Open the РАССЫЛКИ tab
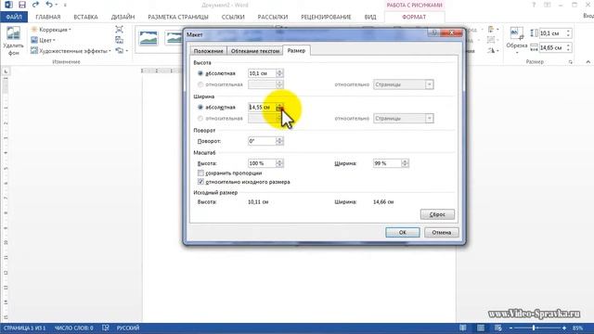The width and height of the screenshot is (594, 334). pyautogui.click(x=273, y=17)
